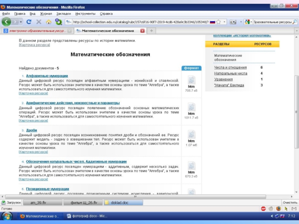Bookmark this page with the star icon
Screen dimensions: 299x224
219,22
